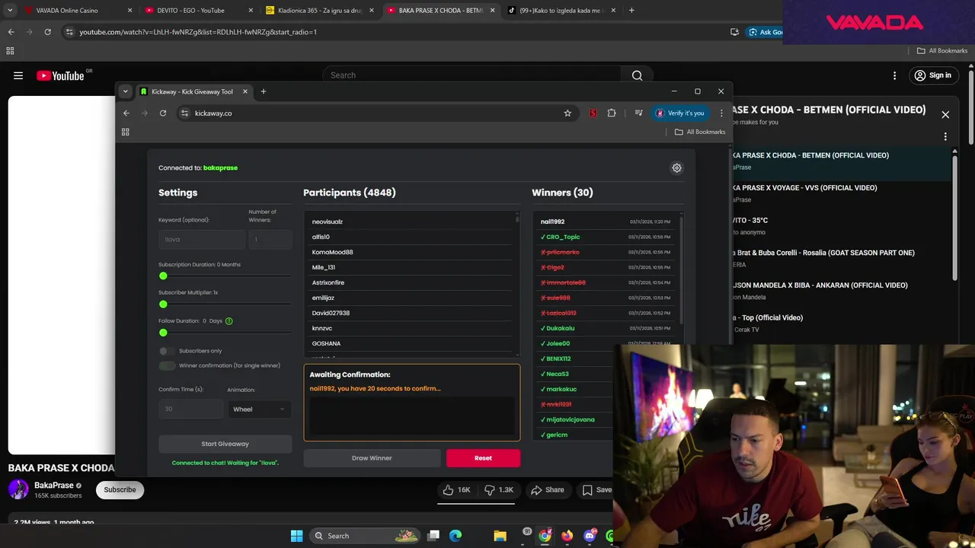Open site info icon beside kickaway.co

[184, 113]
